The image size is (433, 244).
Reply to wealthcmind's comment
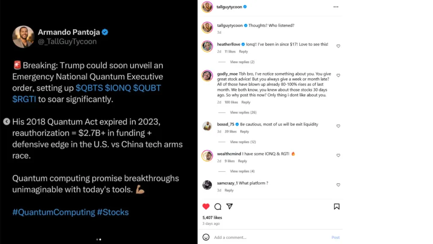click(242, 161)
